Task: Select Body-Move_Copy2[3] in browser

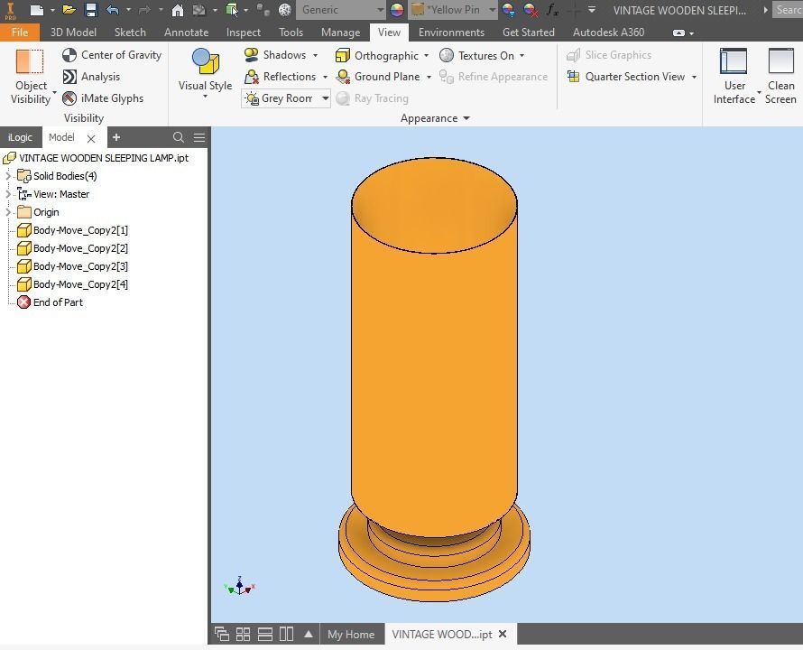Action: click(x=73, y=266)
